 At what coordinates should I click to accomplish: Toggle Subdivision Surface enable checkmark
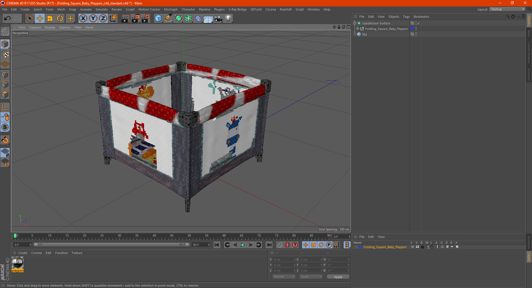pyautogui.click(x=418, y=23)
